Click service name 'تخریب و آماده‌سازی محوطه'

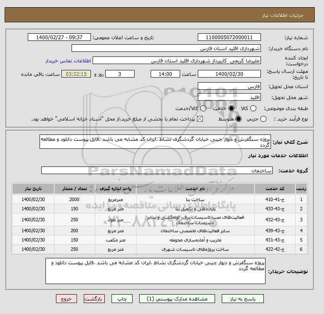point(195,240)
